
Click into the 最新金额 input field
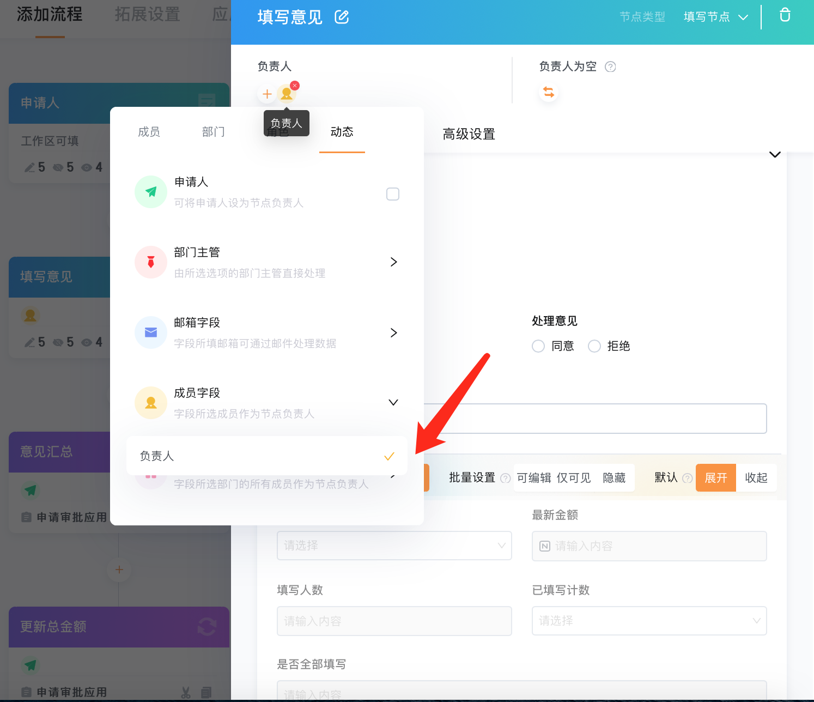649,546
